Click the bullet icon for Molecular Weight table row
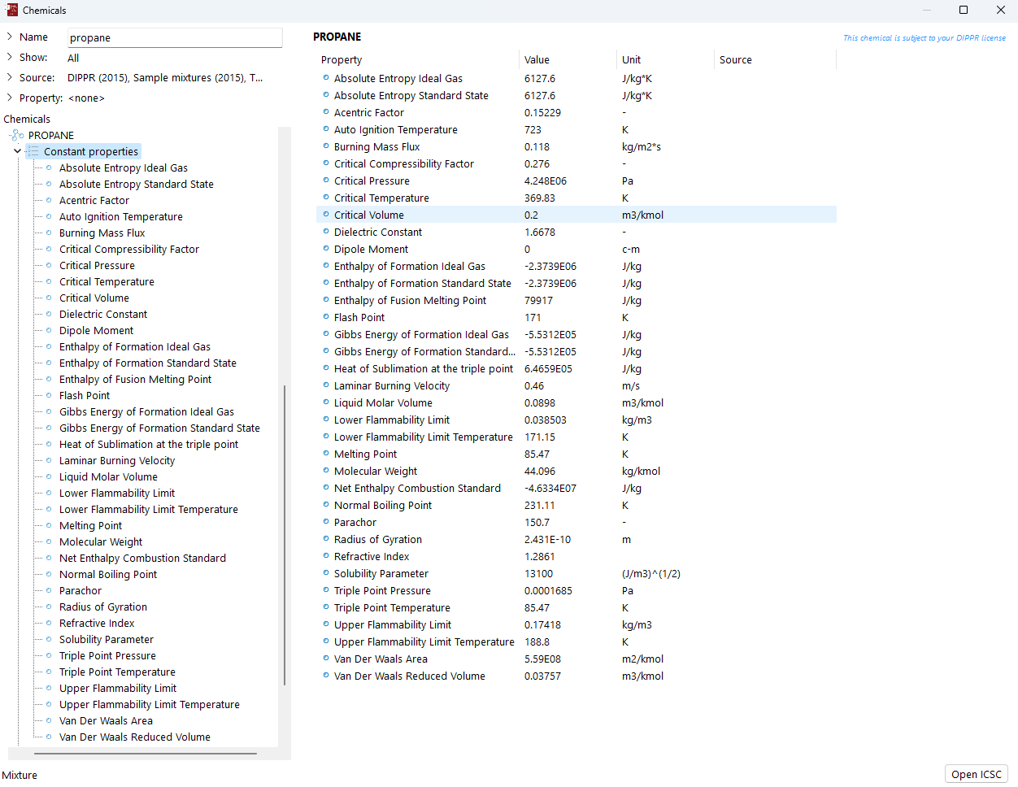 [x=326, y=471]
